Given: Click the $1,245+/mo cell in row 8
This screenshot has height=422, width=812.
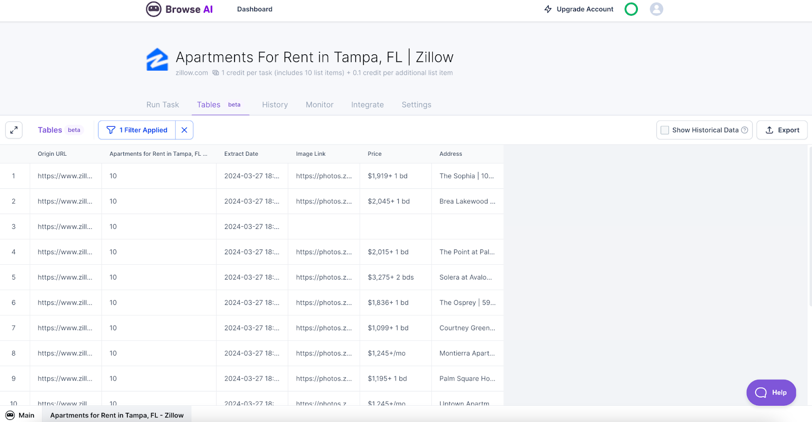Looking at the screenshot, I should pyautogui.click(x=396, y=354).
